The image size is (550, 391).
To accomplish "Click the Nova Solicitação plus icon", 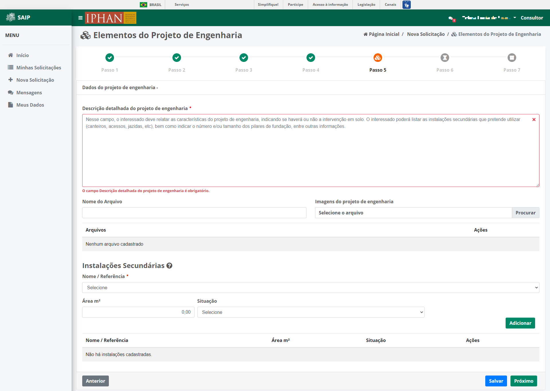I will click(x=11, y=80).
